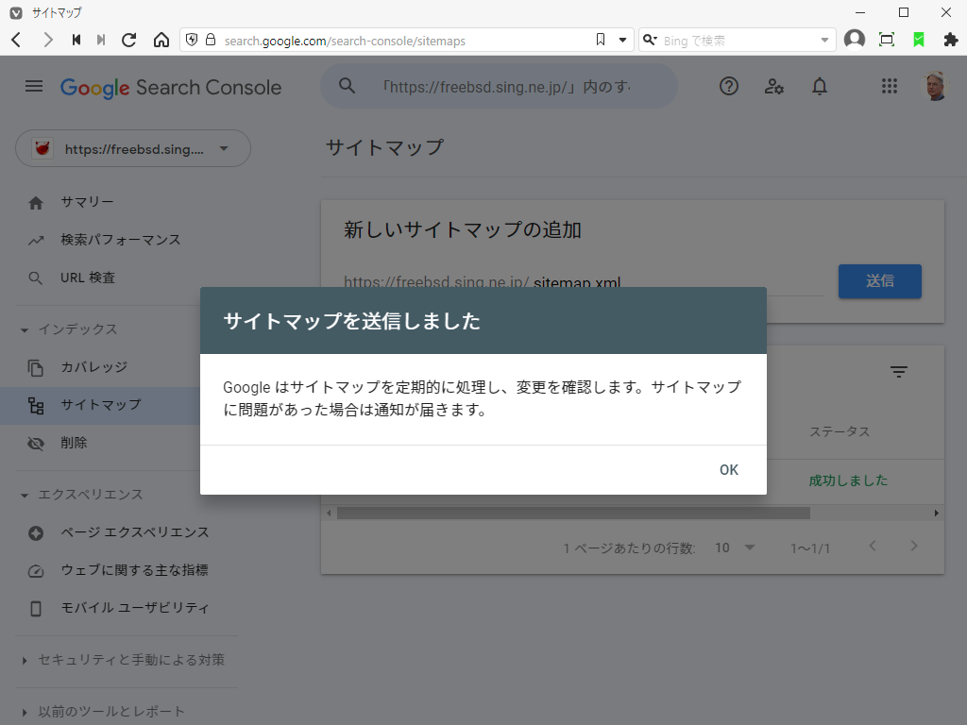967x725 pixels.
Task: Bookmark this page
Action: (x=601, y=40)
